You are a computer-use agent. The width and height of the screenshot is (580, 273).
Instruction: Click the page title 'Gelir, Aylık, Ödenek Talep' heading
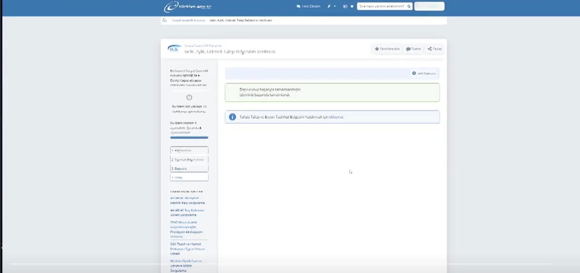point(230,52)
